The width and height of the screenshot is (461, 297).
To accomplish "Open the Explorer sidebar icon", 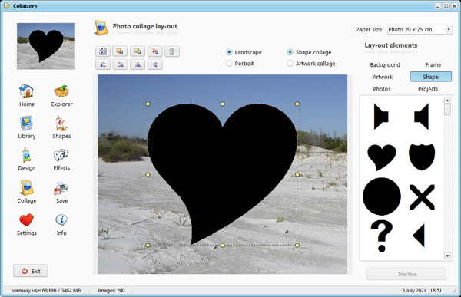I will [x=61, y=96].
